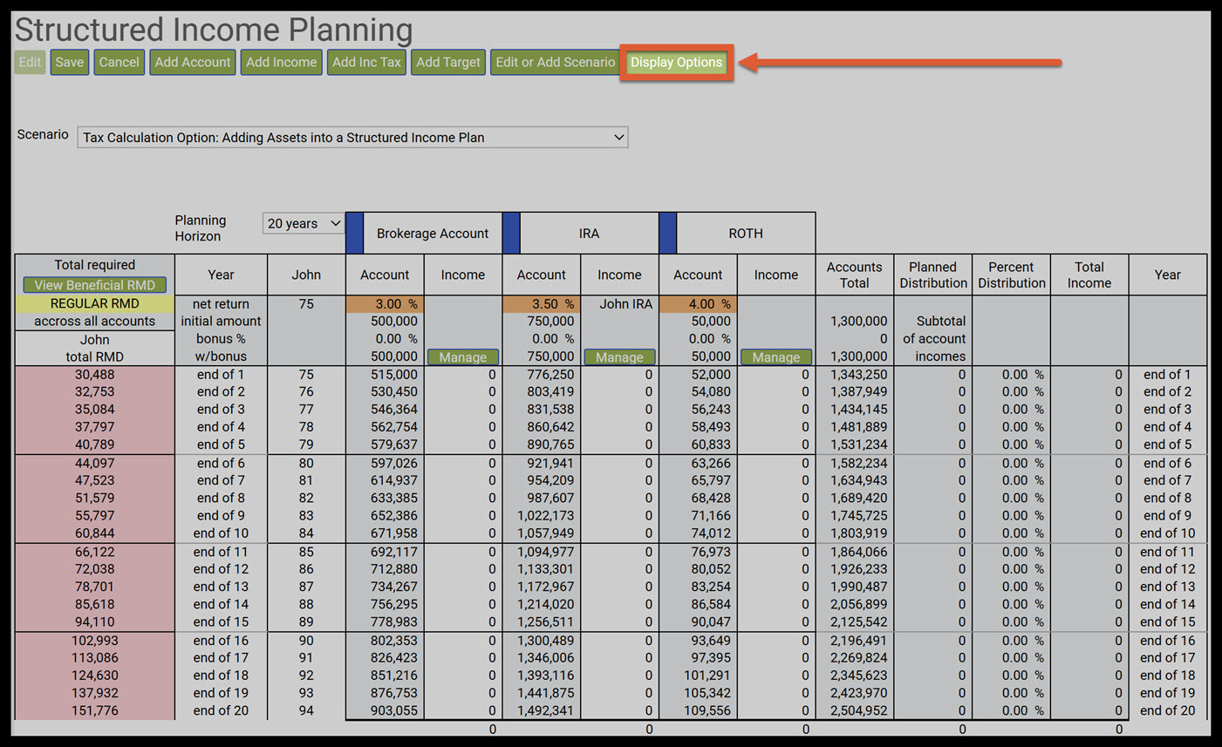This screenshot has width=1222, height=747.
Task: Select brokerage balance 597,026
Action: [394, 464]
